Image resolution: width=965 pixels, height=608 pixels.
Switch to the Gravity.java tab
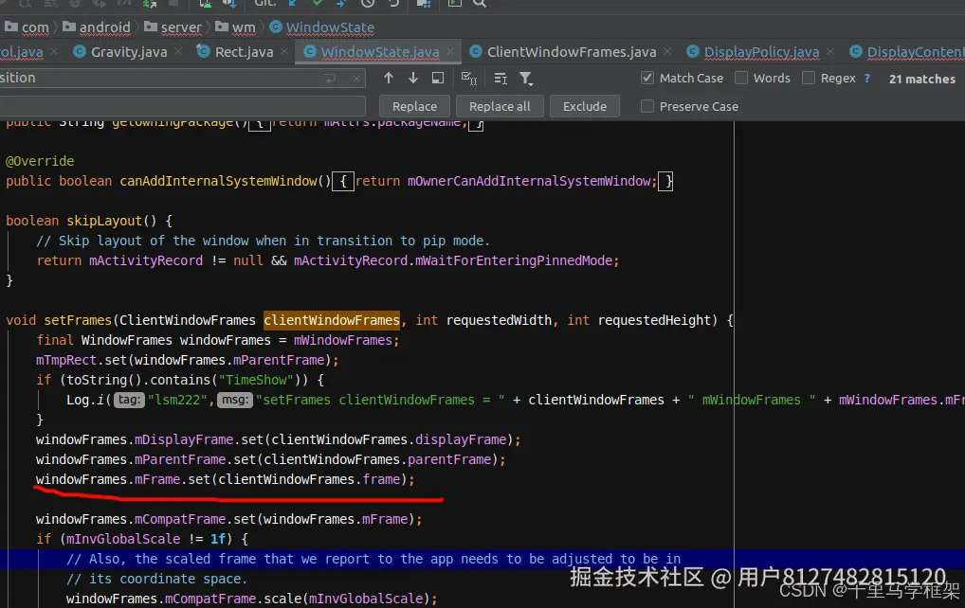click(129, 52)
